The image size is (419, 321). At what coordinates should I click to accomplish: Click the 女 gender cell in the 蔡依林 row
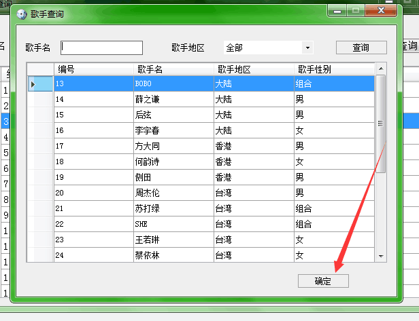(334, 255)
